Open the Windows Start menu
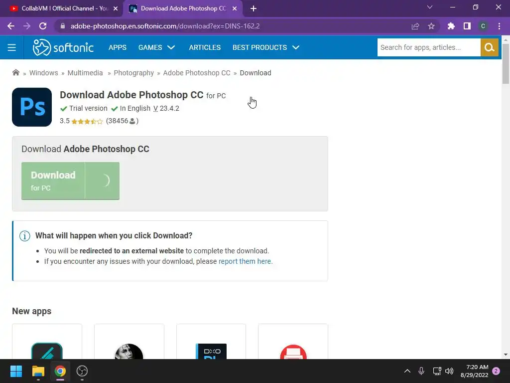This screenshot has width=510, height=383. pos(16,371)
